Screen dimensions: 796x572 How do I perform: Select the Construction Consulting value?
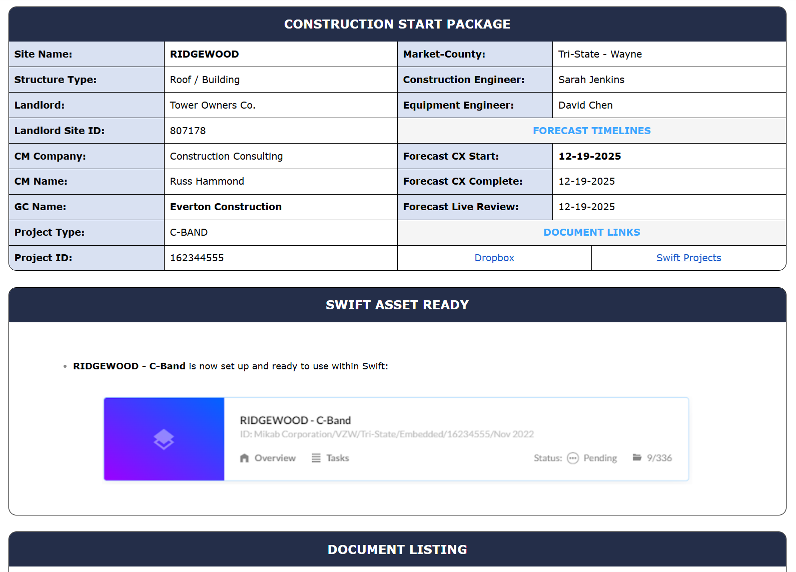pyautogui.click(x=226, y=156)
